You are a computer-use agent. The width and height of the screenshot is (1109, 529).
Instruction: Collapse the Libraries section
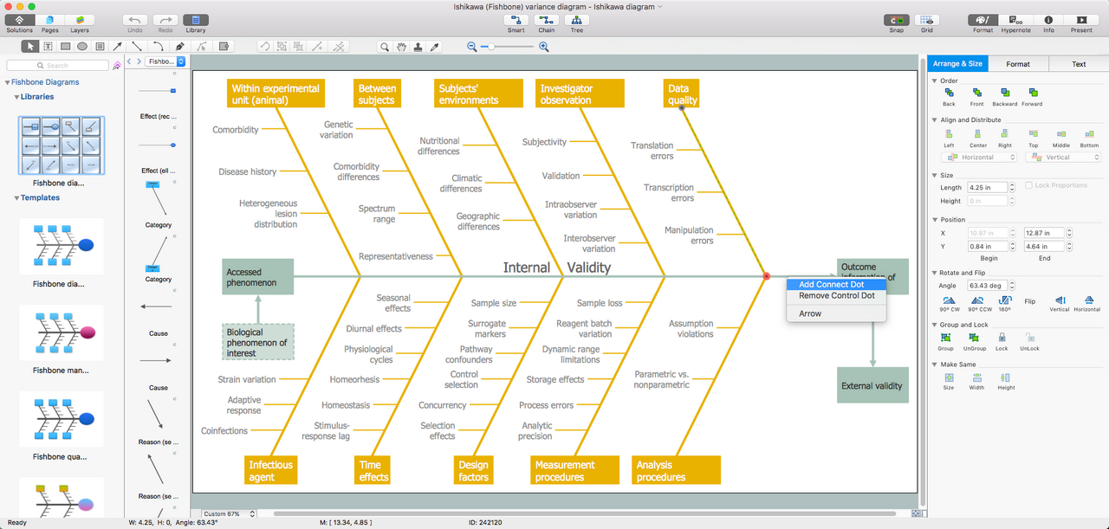(x=16, y=97)
